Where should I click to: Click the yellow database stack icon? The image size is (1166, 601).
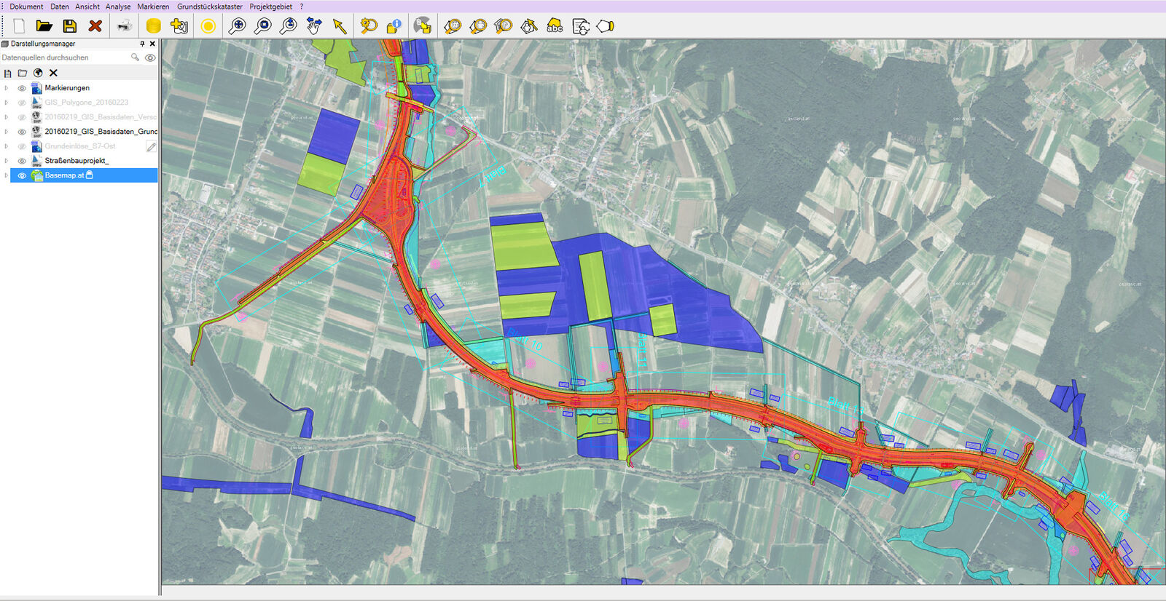point(153,26)
